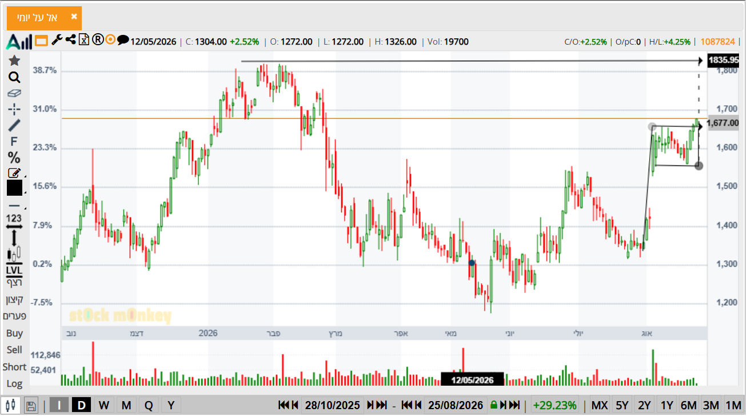Image resolution: width=747 pixels, height=416 pixels.
Task: Add chart to favorites with star icon
Action: [14, 61]
